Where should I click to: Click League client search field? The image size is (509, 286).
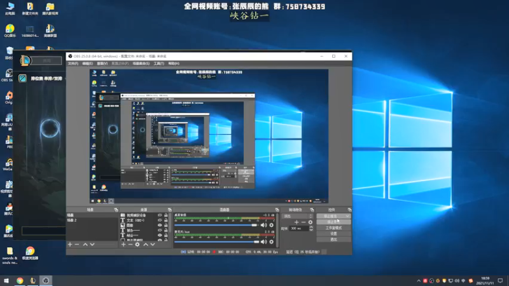click(x=46, y=60)
